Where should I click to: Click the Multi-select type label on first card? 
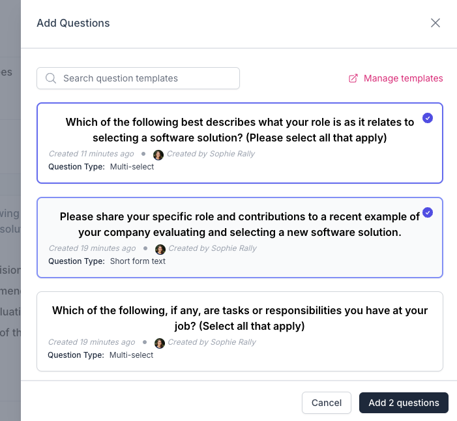[132, 167]
